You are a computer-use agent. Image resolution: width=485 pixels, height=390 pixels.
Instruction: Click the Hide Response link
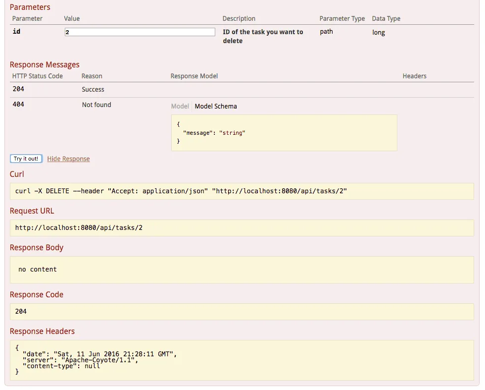pyautogui.click(x=68, y=159)
